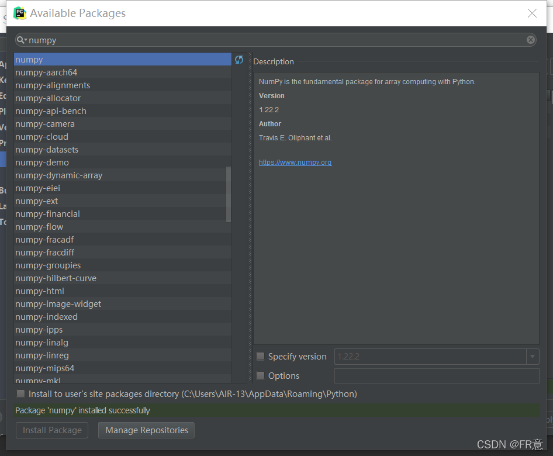This screenshot has height=456, width=553.
Task: Open the search options arrow beside magnifier
Action: click(26, 40)
